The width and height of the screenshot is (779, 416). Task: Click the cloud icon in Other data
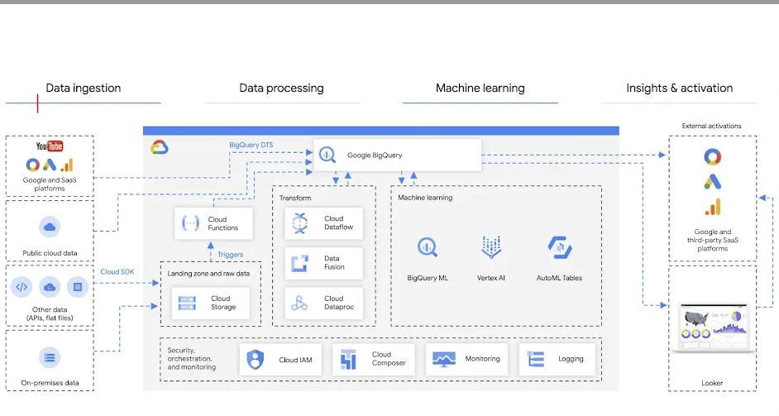pos(50,287)
